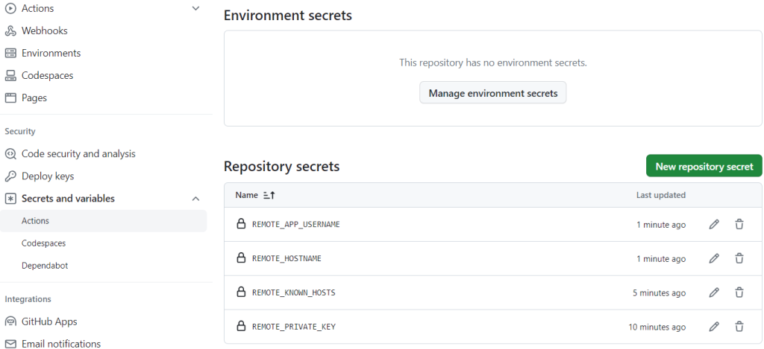Click Manage environment secrets button
Viewport: 764px width, 349px height.
(x=493, y=93)
